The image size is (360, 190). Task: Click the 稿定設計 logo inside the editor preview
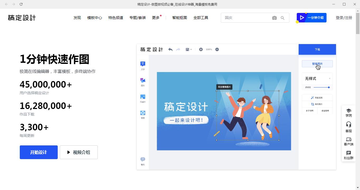click(152, 49)
